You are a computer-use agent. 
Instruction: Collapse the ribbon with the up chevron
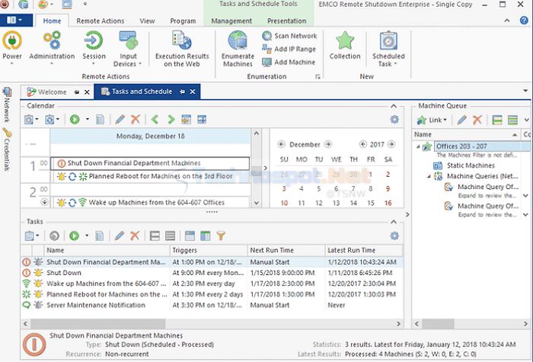click(x=507, y=21)
